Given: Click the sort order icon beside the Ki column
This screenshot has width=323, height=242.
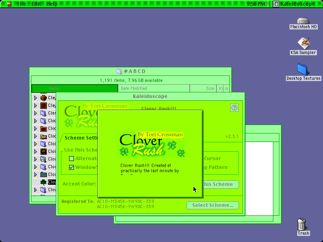Looking at the screenshot, I should [x=227, y=88].
